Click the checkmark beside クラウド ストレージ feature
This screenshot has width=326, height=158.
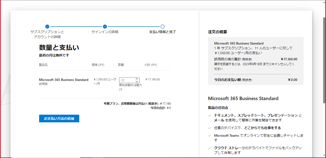coord(210,148)
